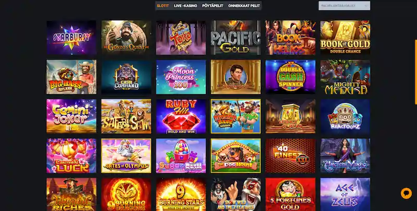The image size is (417, 211).
Task: Click the orange page scrollbar
Action: pyautogui.click(x=415, y=72)
